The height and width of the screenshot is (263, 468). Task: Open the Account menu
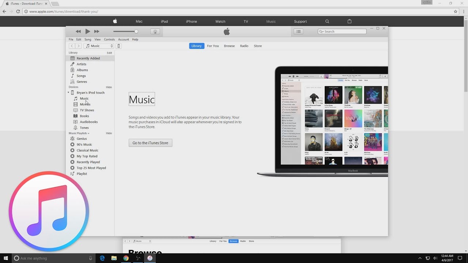click(x=124, y=39)
